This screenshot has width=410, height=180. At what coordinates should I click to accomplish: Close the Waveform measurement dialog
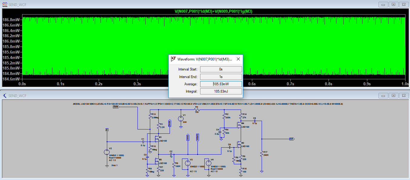(238, 59)
